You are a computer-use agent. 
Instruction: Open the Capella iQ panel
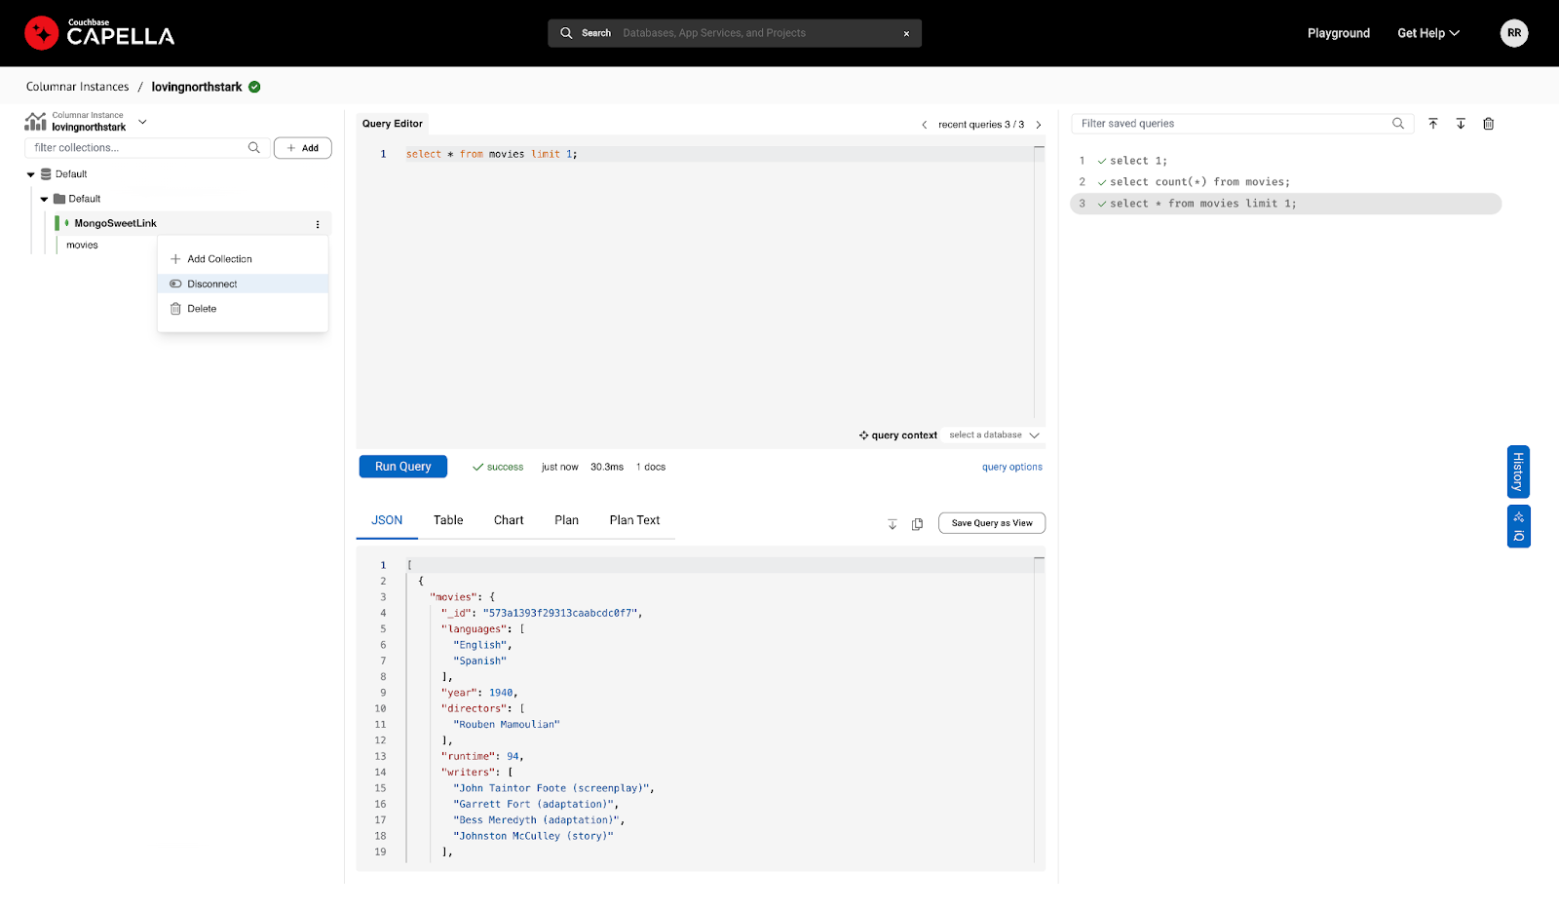pos(1518,526)
